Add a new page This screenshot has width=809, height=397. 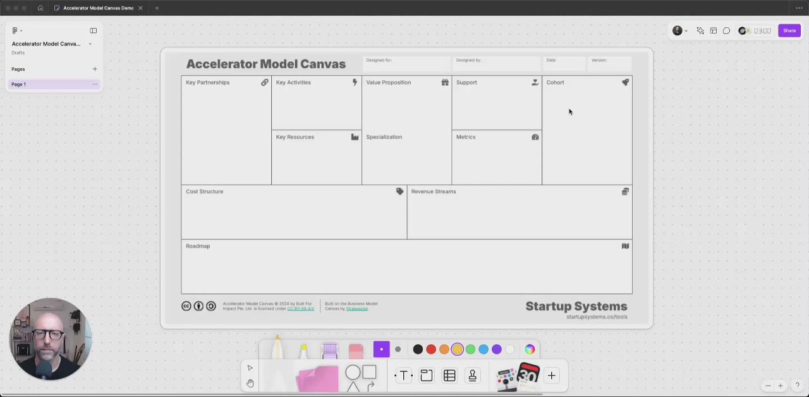[x=95, y=69]
